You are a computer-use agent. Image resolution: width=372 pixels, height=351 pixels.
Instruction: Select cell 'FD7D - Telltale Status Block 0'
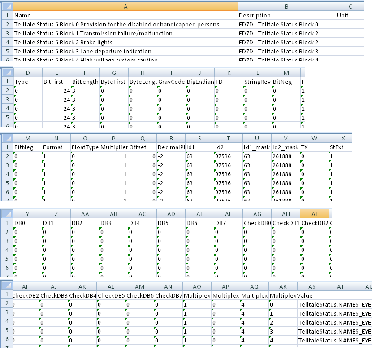coord(286,25)
